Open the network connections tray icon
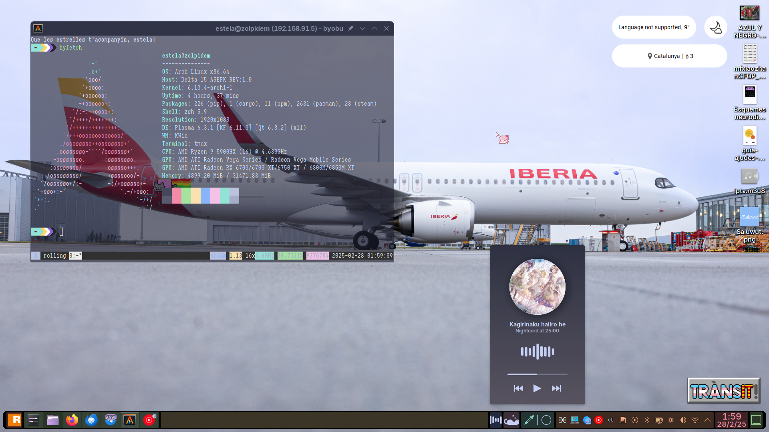The height and width of the screenshot is (432, 769). pyautogui.click(x=563, y=420)
